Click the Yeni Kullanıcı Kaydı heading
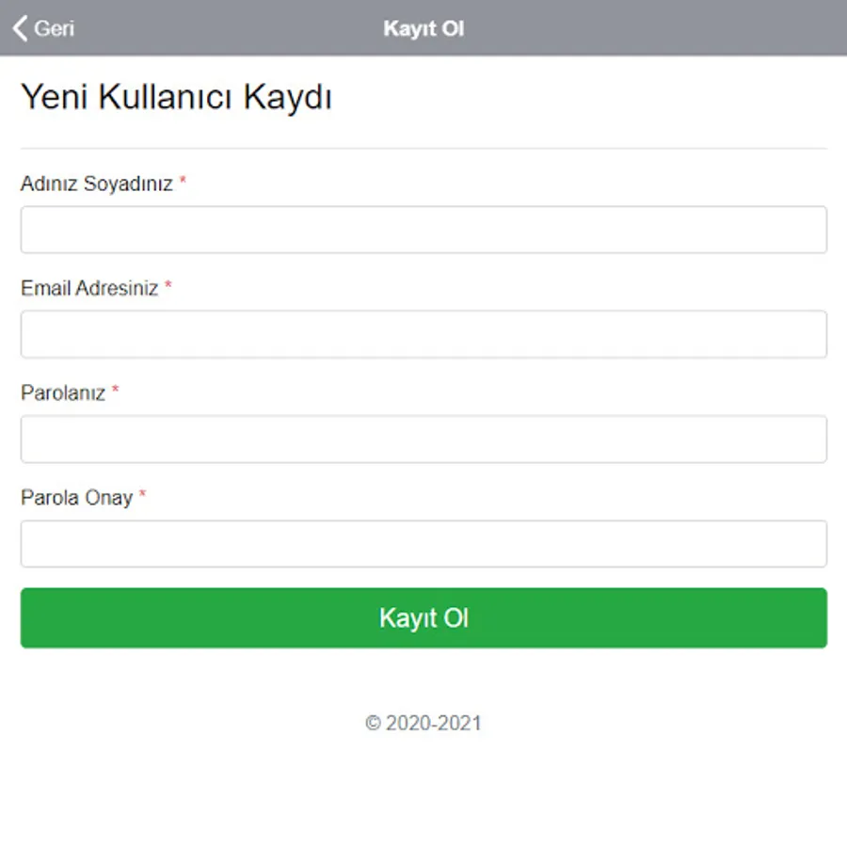 (176, 98)
